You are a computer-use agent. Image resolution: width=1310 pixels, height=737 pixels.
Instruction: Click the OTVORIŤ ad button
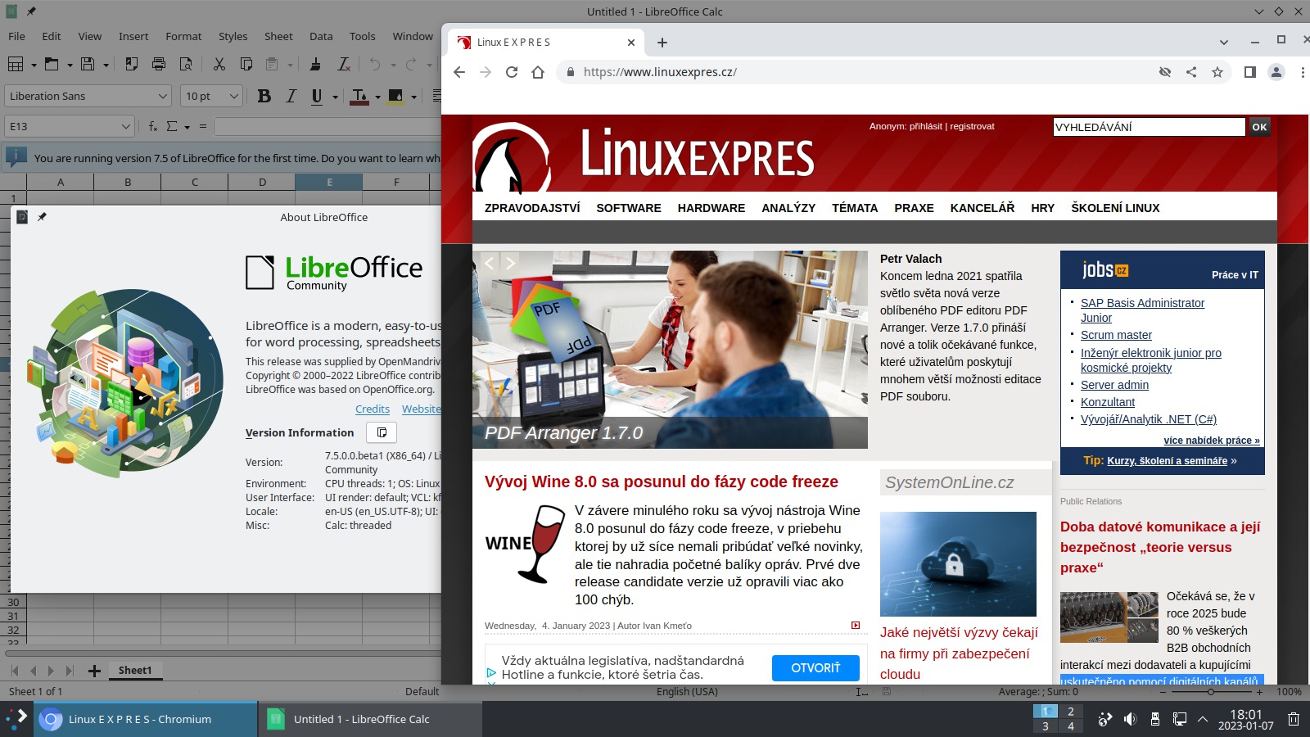point(815,668)
